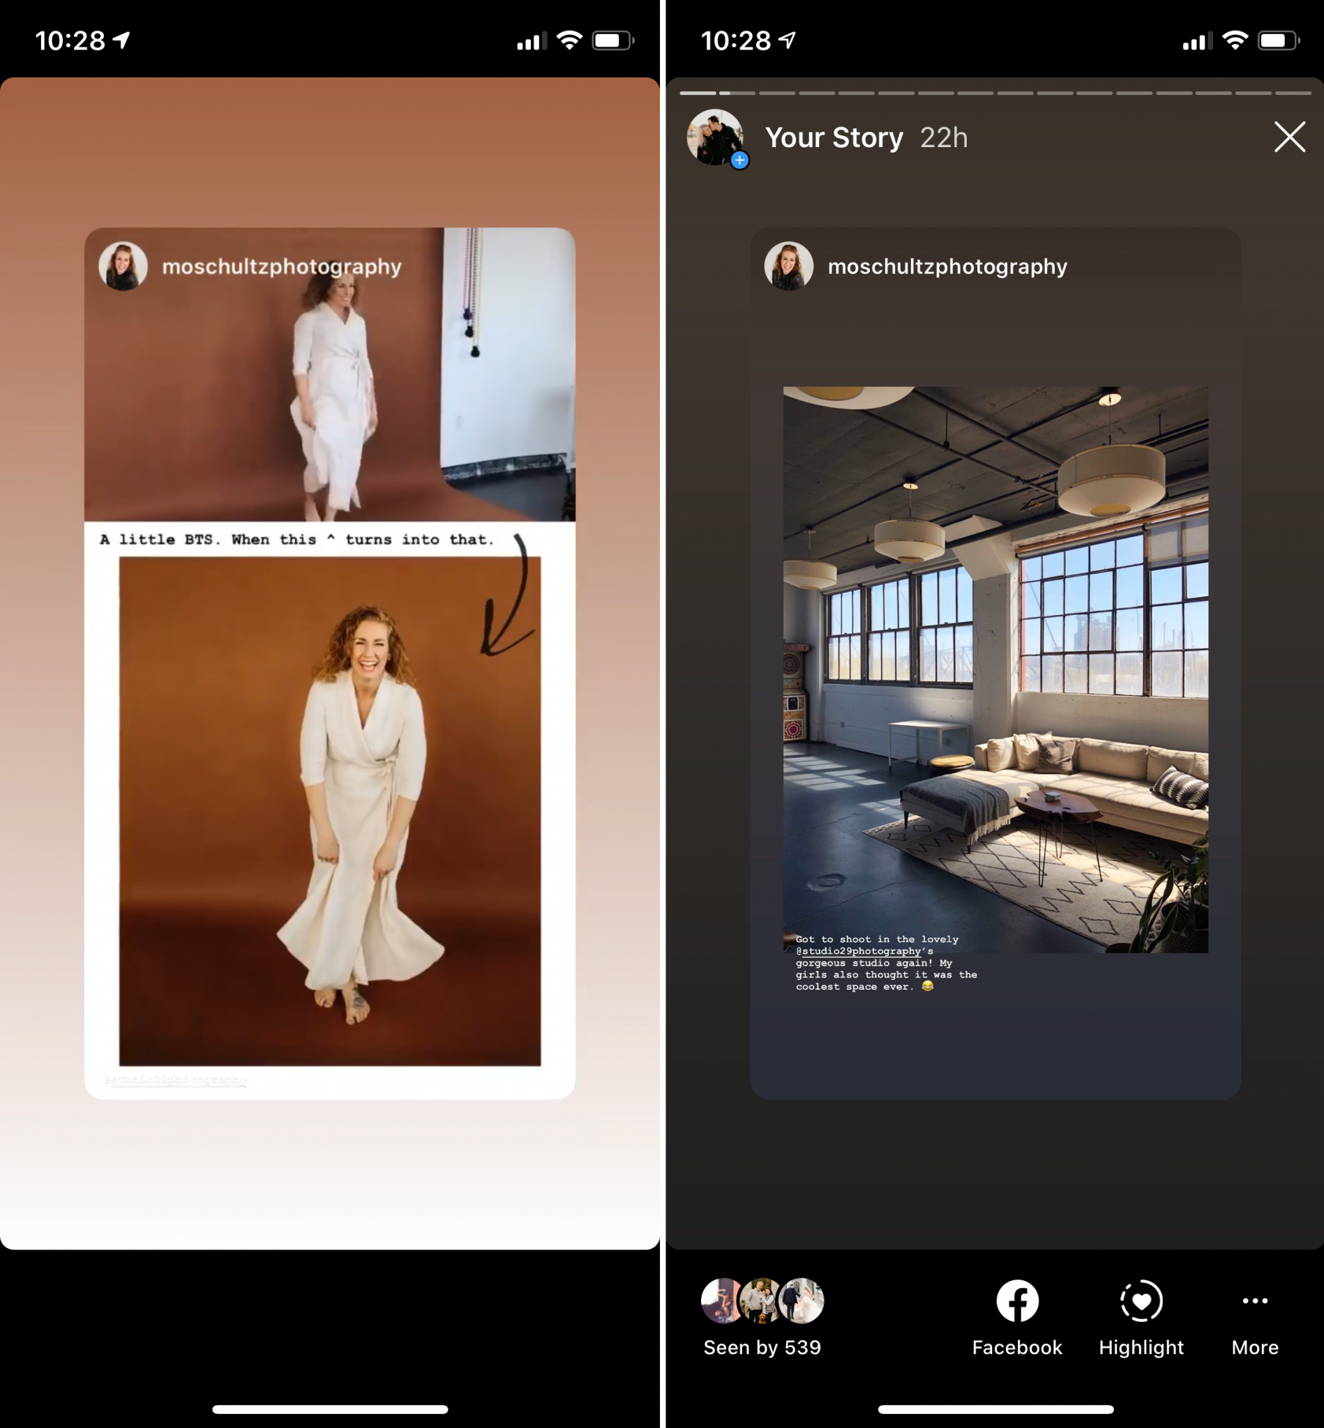Image resolution: width=1324 pixels, height=1428 pixels.
Task: Add story to Highlight via heart icon
Action: pyautogui.click(x=1141, y=1300)
